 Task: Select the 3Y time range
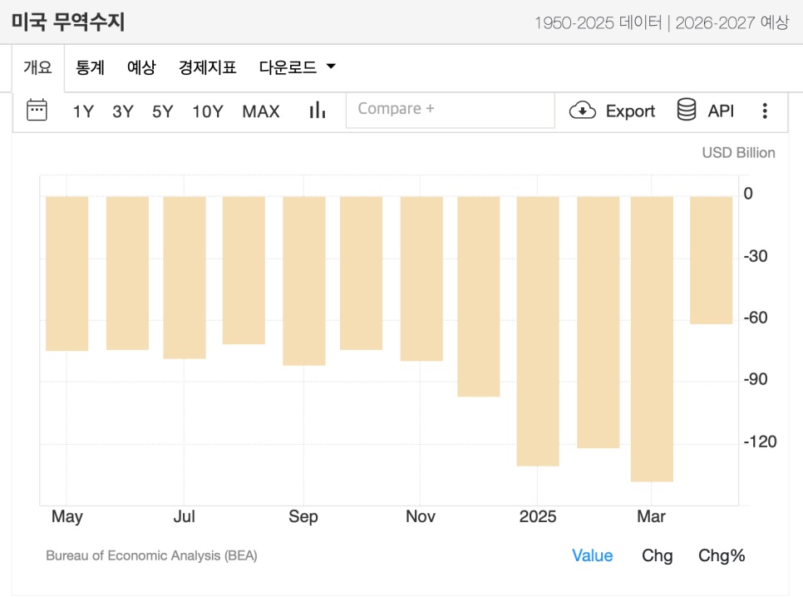[x=123, y=111]
